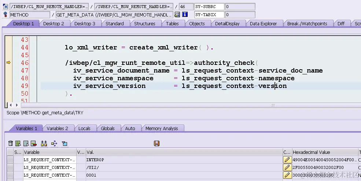Click the 0001 value cell

[x=184, y=175]
